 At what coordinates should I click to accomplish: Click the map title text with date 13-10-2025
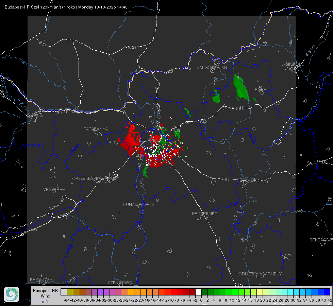tap(66, 7)
